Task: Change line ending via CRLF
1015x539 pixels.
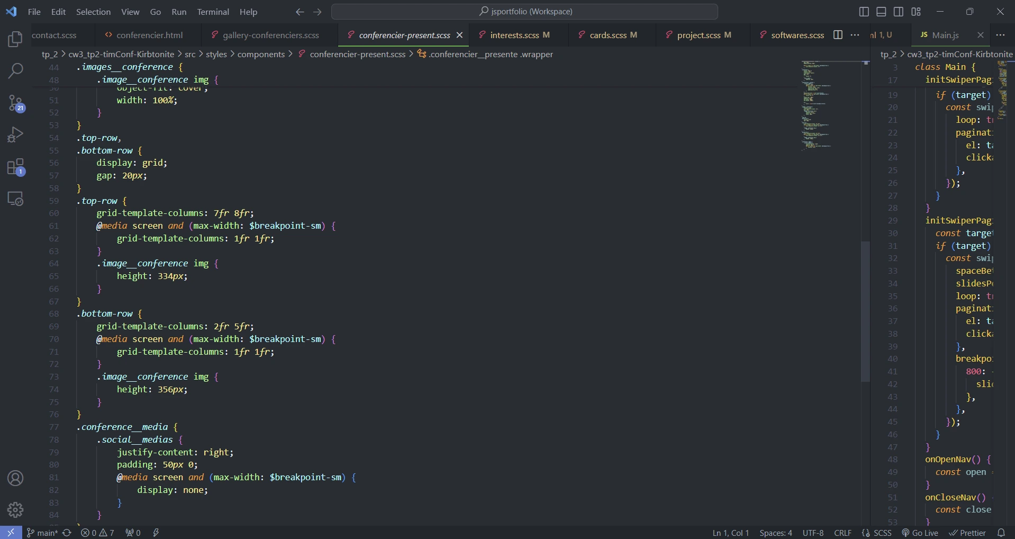Action: [842, 533]
